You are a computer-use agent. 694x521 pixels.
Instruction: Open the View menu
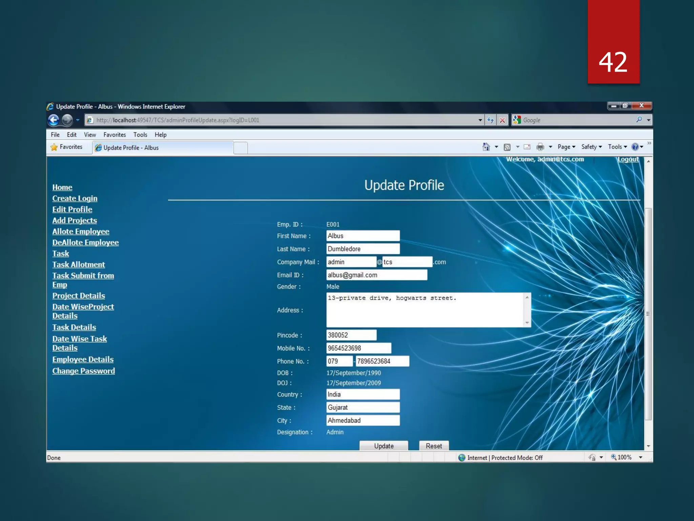point(90,135)
